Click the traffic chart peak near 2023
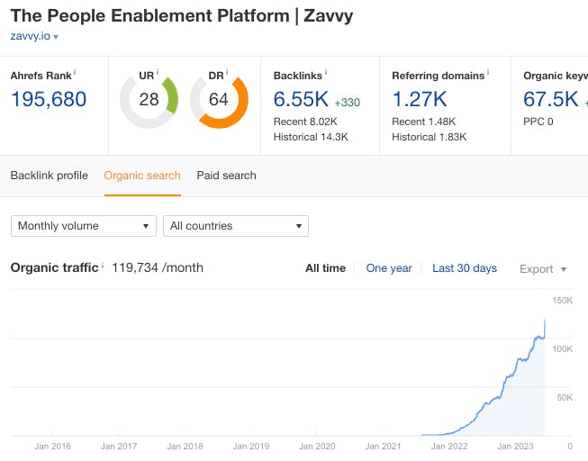This screenshot has height=461, width=588. click(545, 321)
